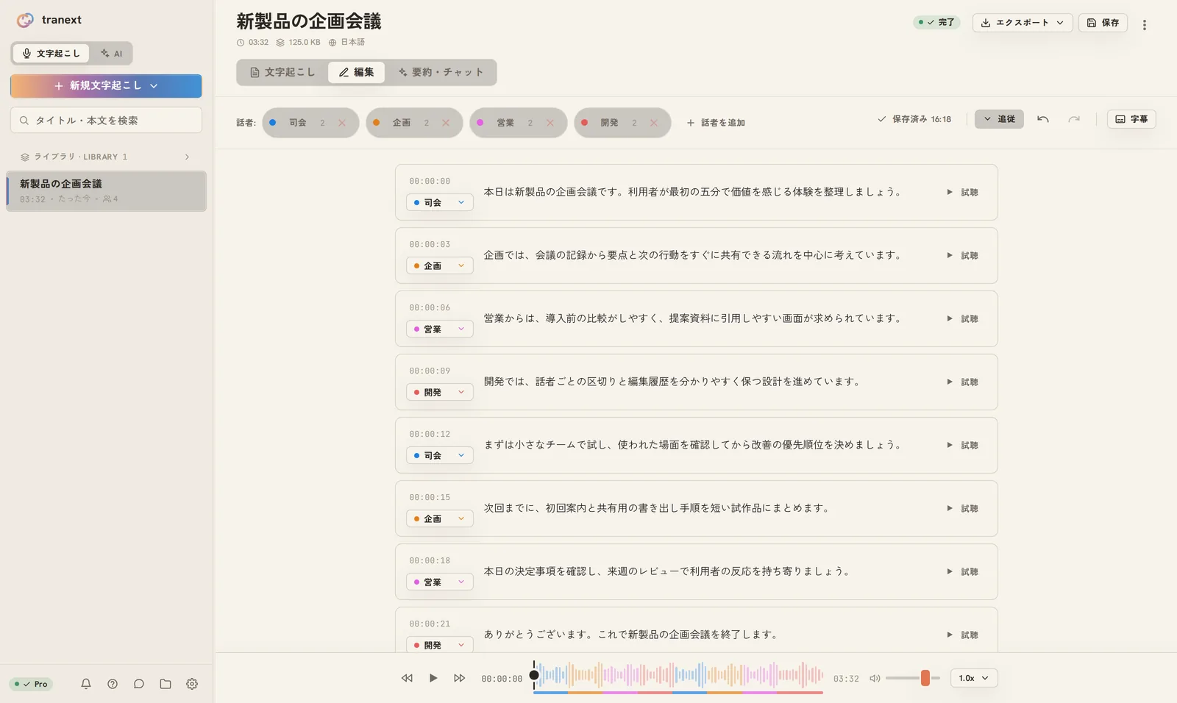Toggle the 追従 follow mode button

999,119
